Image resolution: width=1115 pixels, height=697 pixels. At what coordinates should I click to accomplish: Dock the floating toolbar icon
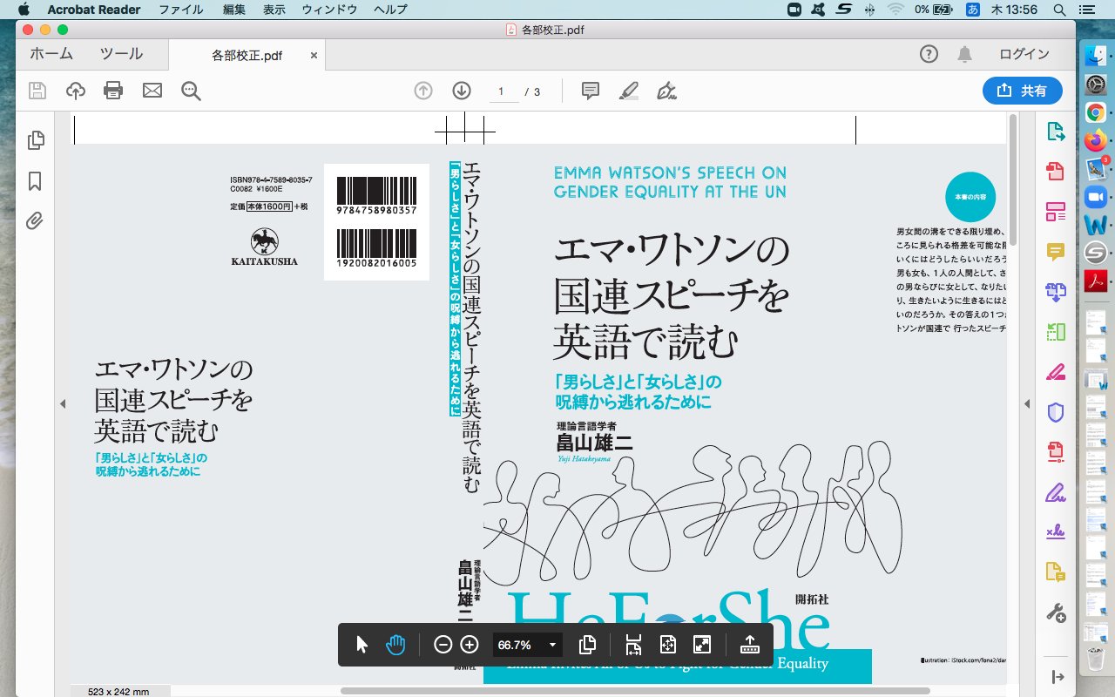[x=749, y=645]
